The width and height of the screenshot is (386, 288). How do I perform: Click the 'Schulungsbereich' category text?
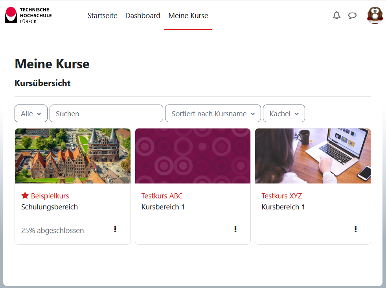point(50,207)
